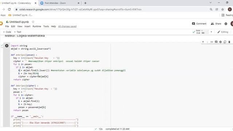
Task: Click 'completed at 11:20 AM' status text
Action: click(117, 129)
